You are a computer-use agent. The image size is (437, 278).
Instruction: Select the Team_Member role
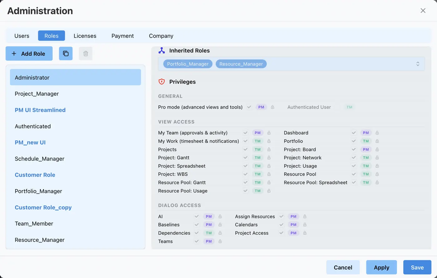pyautogui.click(x=76, y=223)
